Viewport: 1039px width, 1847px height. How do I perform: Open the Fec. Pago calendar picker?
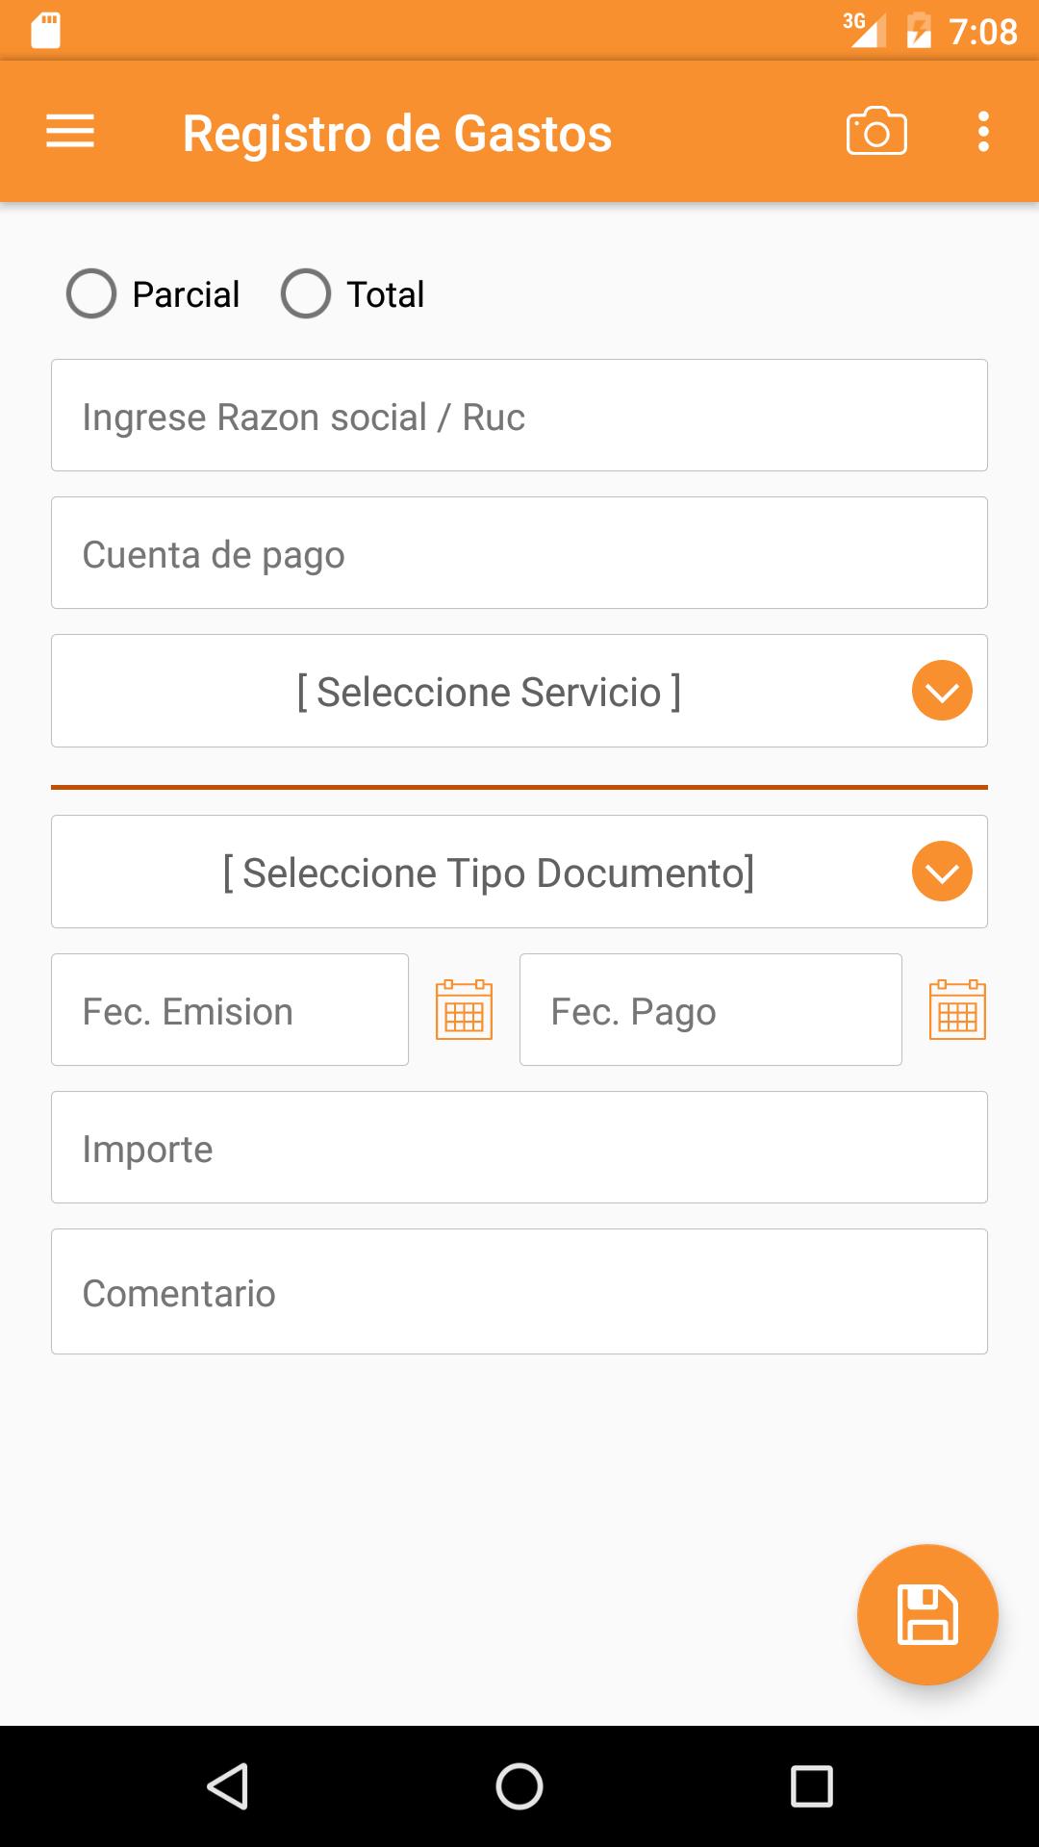click(957, 1010)
